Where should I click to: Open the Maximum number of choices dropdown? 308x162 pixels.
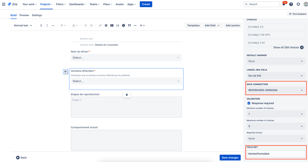point(276,126)
